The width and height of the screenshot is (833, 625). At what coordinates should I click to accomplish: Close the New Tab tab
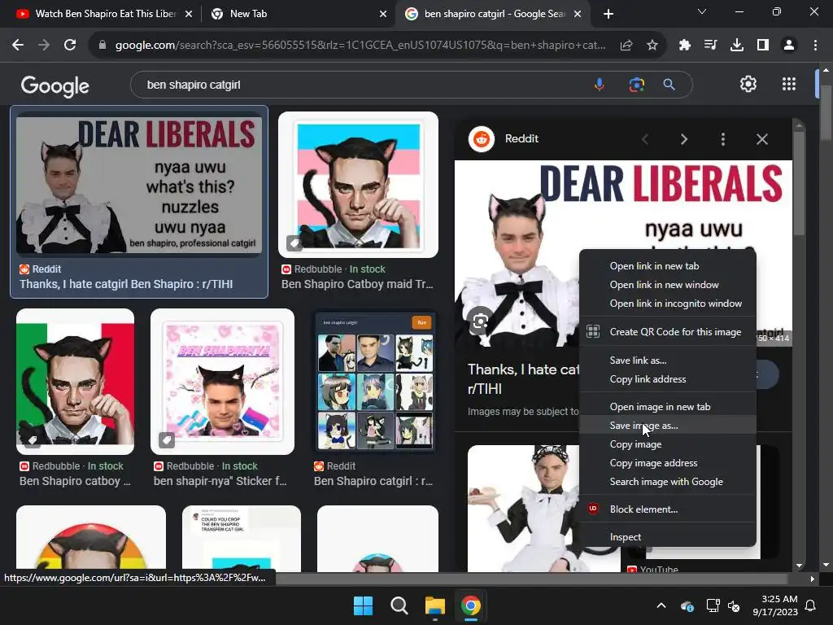[383, 14]
